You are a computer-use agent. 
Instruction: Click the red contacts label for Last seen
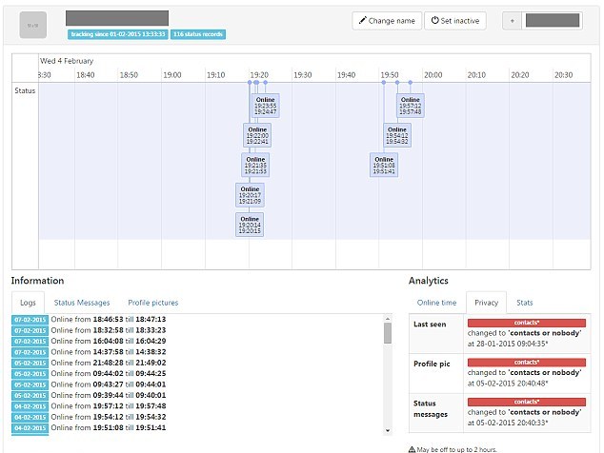(526, 324)
